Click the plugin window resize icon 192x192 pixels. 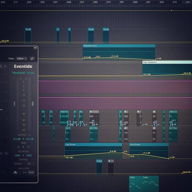[35, 48]
